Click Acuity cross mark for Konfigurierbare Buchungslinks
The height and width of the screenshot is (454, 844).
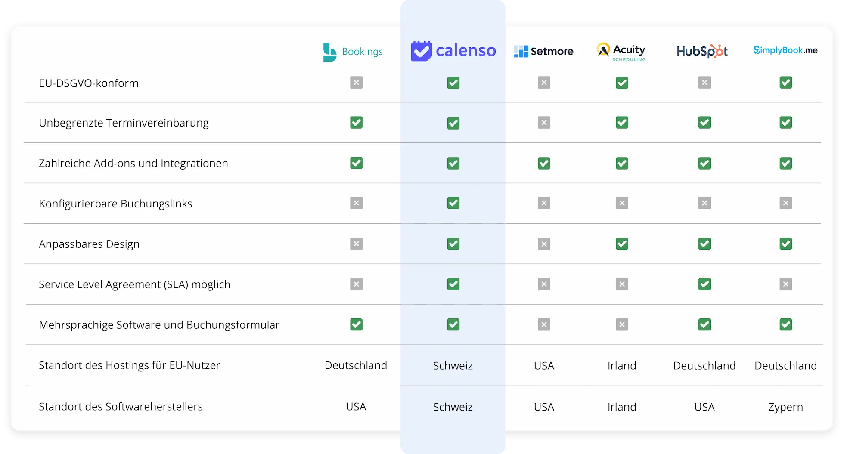click(622, 203)
